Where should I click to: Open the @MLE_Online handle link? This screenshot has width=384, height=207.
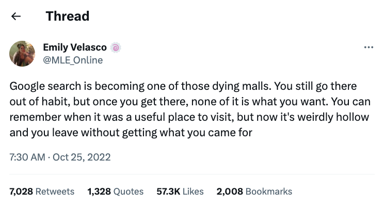pyautogui.click(x=73, y=60)
